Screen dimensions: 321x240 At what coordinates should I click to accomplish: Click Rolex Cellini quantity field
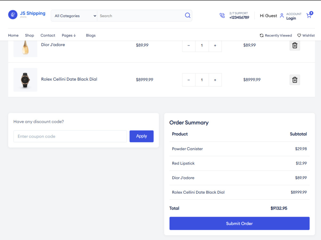click(202, 80)
